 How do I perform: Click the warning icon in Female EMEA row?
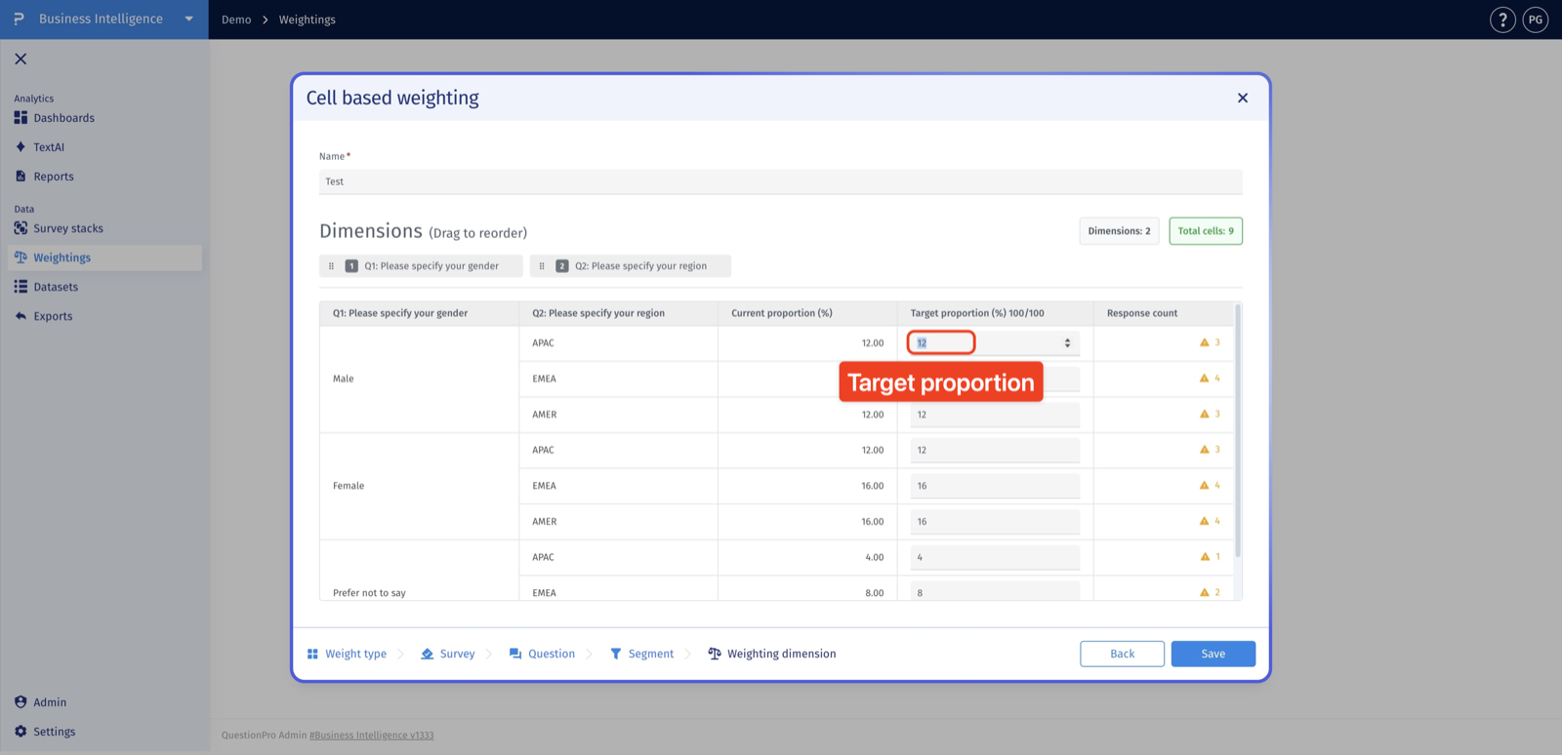click(x=1204, y=485)
